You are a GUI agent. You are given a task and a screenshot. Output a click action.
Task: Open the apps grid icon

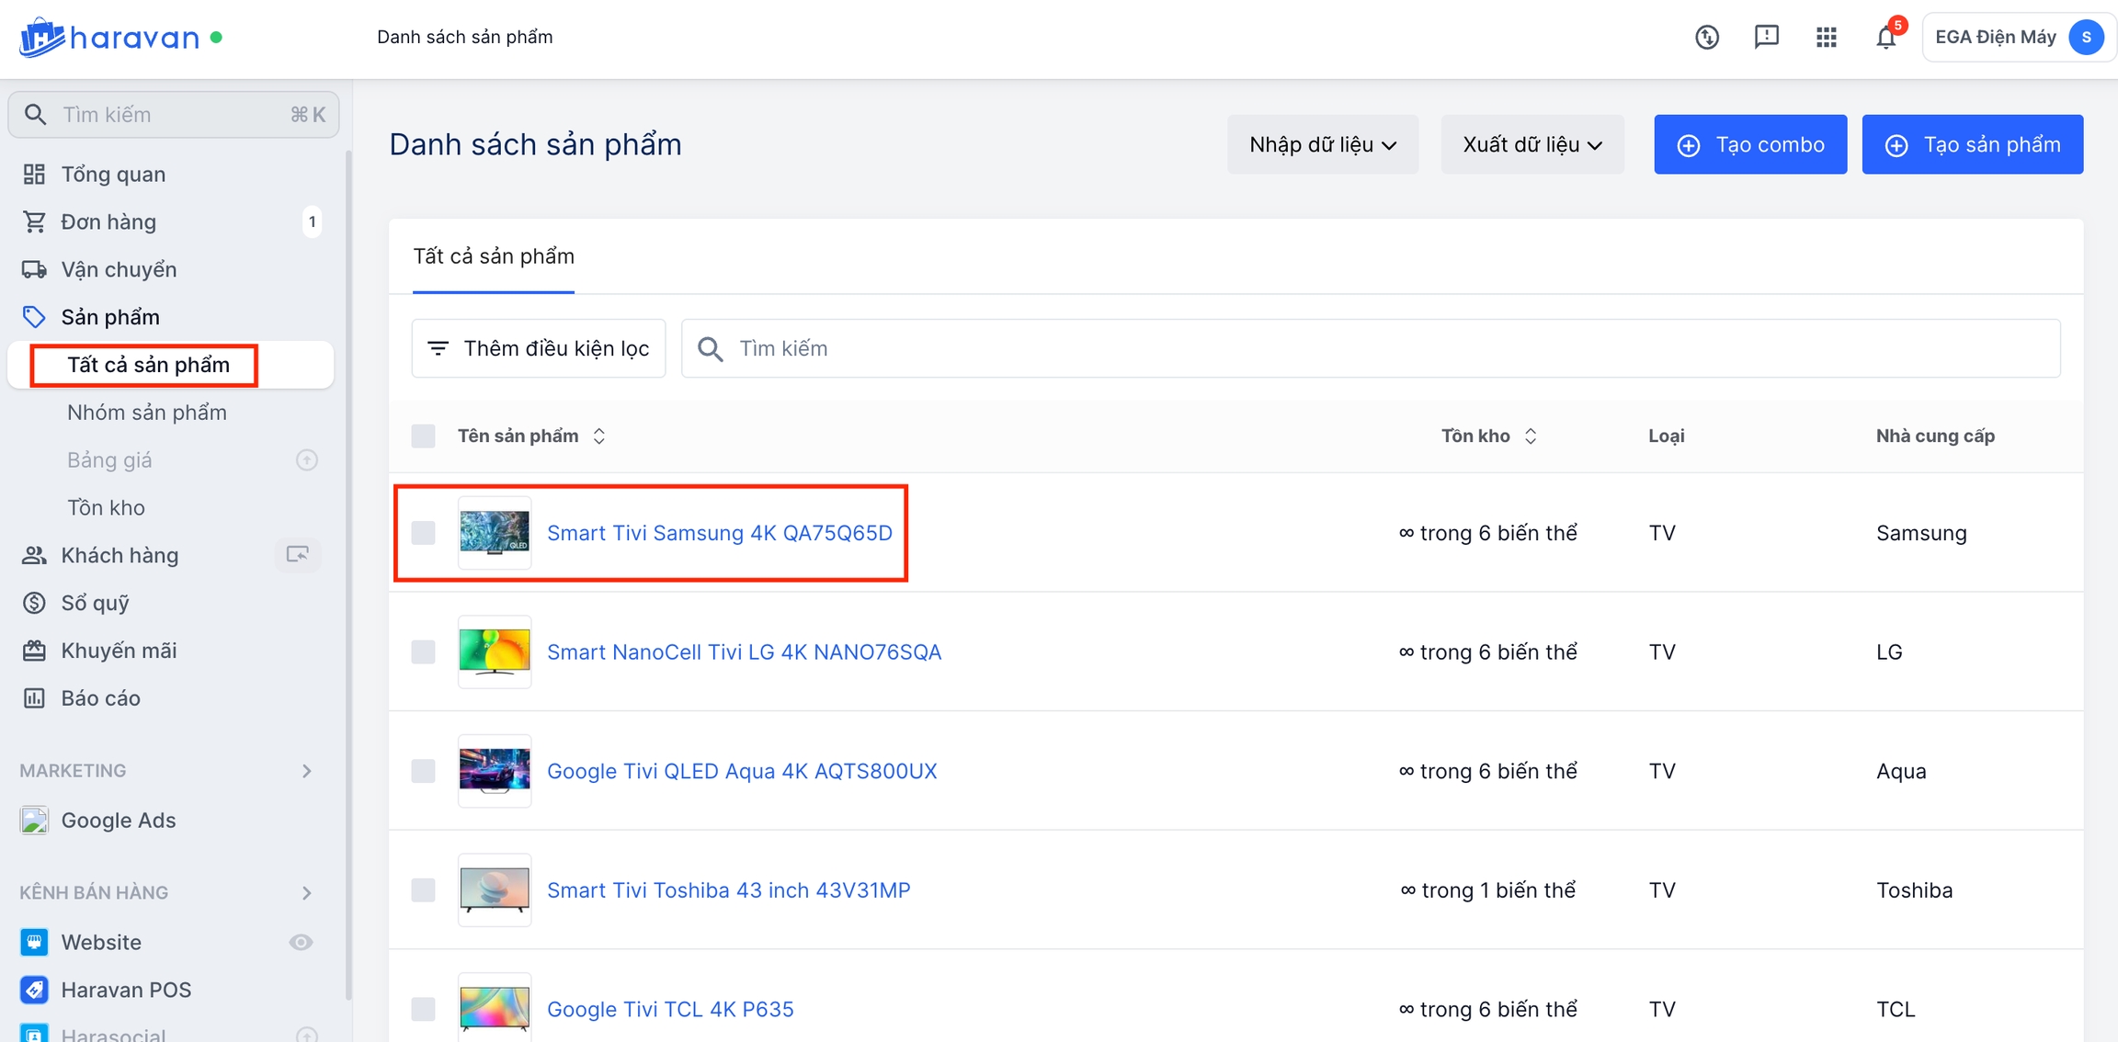pyautogui.click(x=1826, y=38)
